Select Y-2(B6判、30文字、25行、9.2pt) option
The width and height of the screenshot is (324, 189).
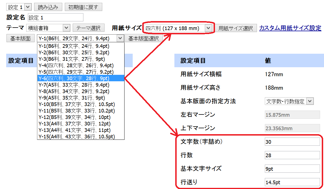pos(81,52)
